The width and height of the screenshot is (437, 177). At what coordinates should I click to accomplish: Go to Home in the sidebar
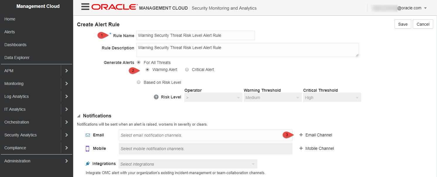10,19
